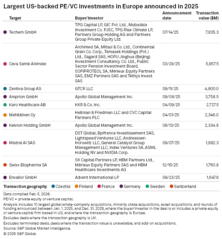Click the Announcement date column header

pos(174,15)
